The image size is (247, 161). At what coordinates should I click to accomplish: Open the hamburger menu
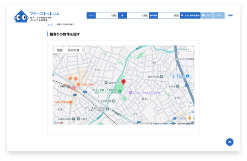tap(230, 16)
